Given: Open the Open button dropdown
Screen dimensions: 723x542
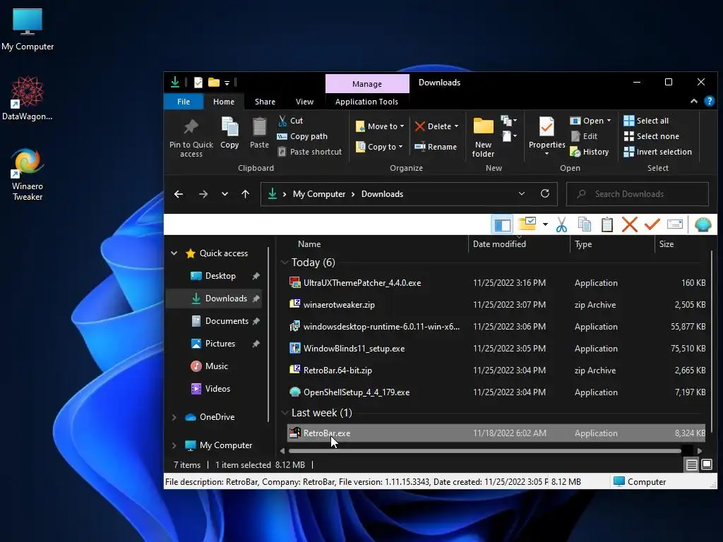Looking at the screenshot, I should coord(591,121).
